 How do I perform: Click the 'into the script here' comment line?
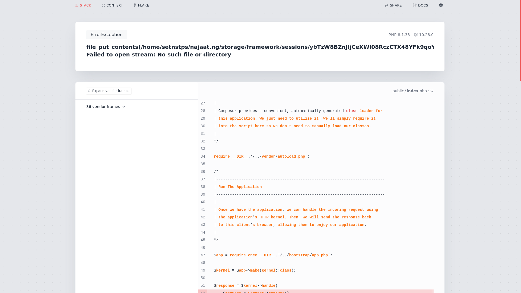[292, 126]
